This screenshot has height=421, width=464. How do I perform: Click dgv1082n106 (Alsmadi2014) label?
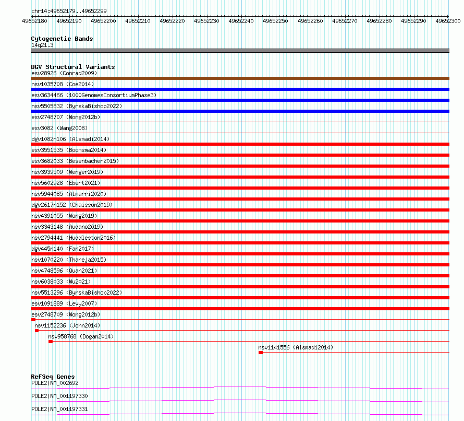[x=70, y=139]
